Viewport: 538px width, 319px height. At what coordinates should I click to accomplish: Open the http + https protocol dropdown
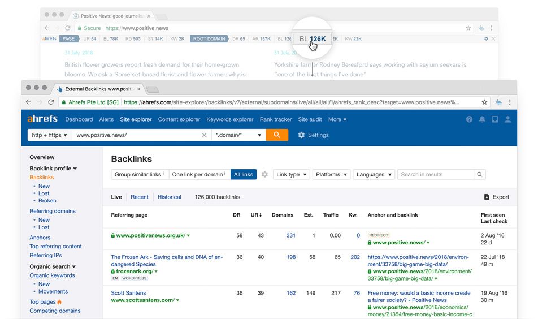49,135
